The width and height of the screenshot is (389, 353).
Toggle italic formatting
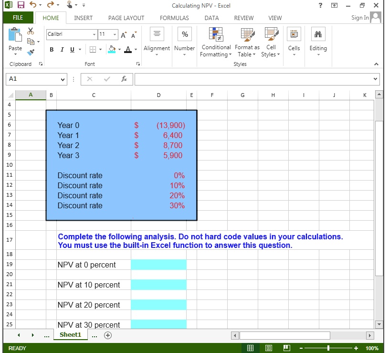(x=62, y=50)
